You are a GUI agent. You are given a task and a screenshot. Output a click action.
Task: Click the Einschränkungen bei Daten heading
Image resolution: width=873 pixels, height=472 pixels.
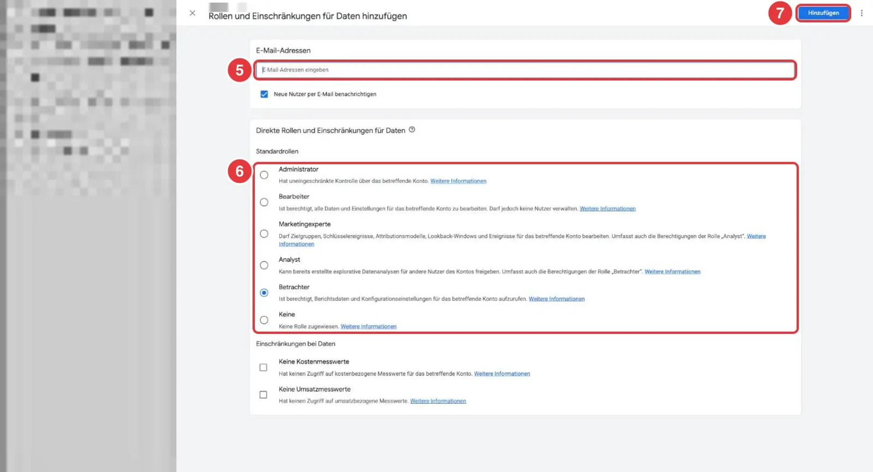click(x=296, y=344)
